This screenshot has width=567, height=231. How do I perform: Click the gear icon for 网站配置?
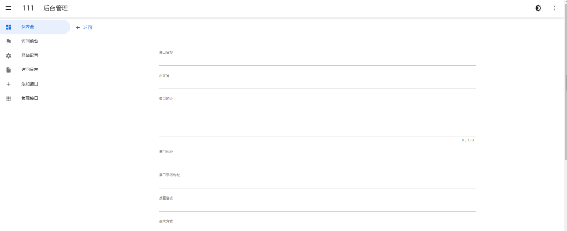pos(8,55)
